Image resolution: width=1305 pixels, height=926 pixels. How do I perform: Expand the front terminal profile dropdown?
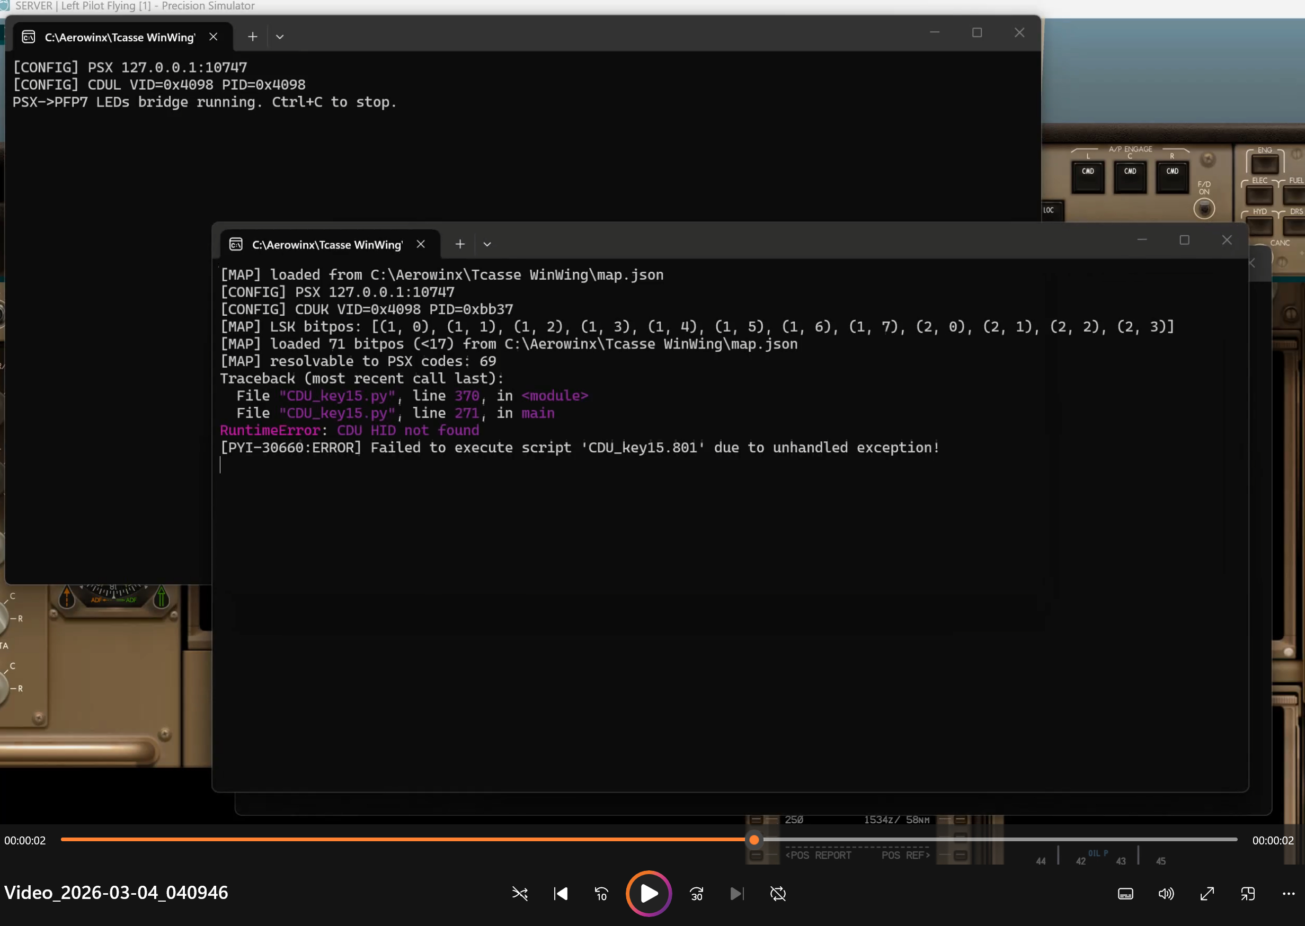click(487, 244)
